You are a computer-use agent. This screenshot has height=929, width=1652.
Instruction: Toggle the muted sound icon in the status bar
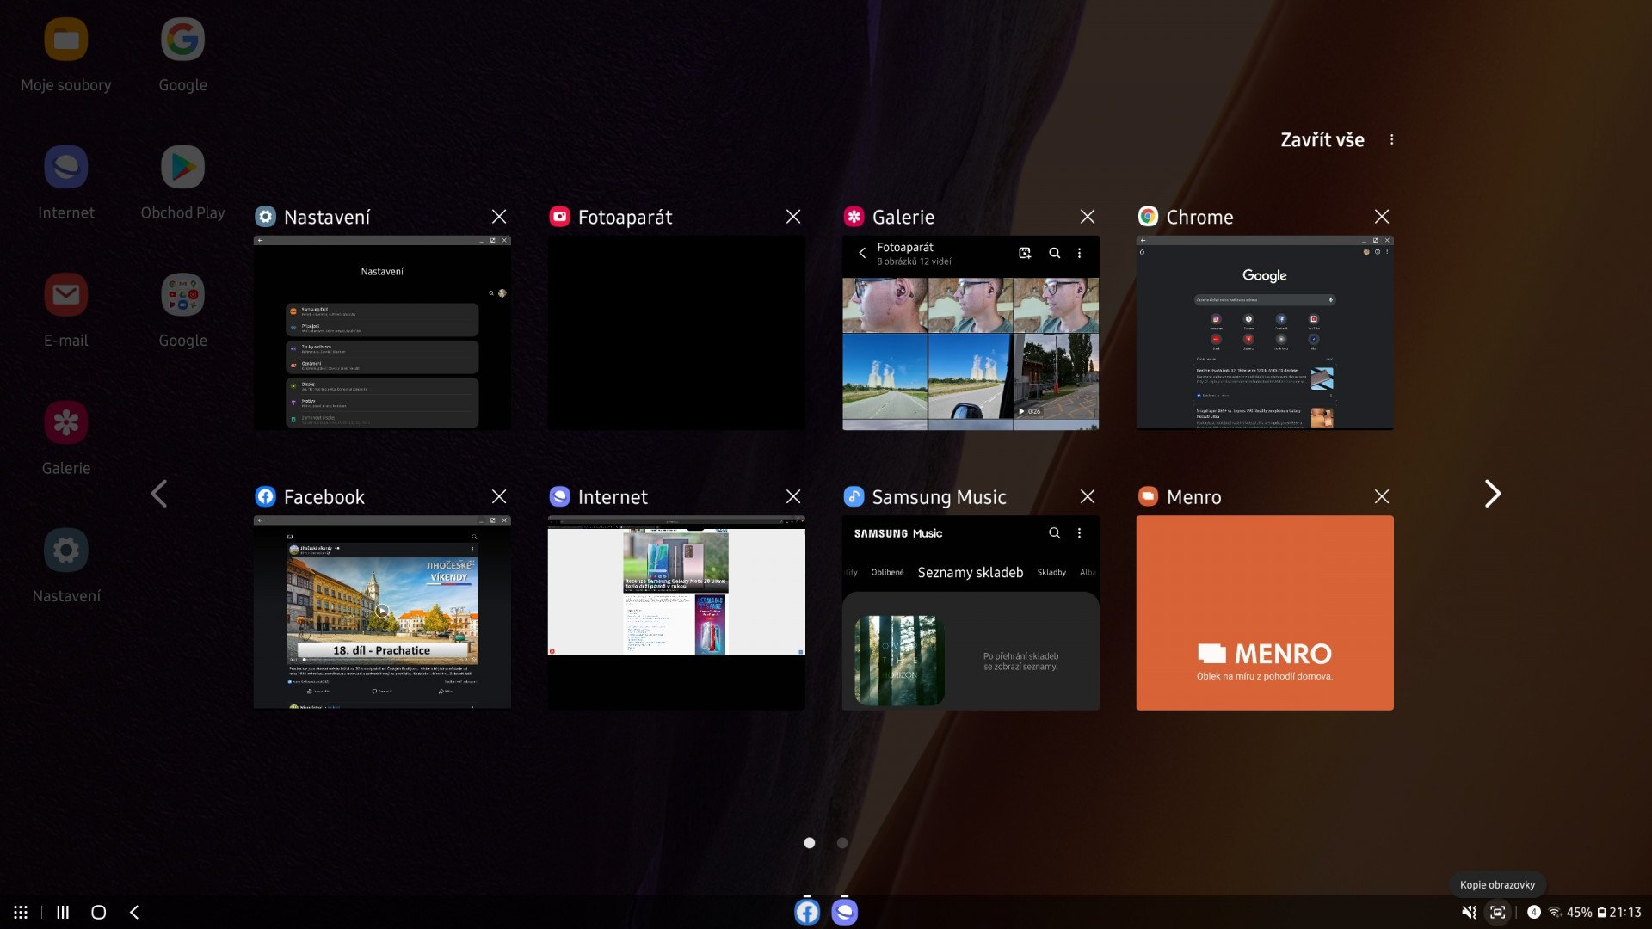point(1469,912)
